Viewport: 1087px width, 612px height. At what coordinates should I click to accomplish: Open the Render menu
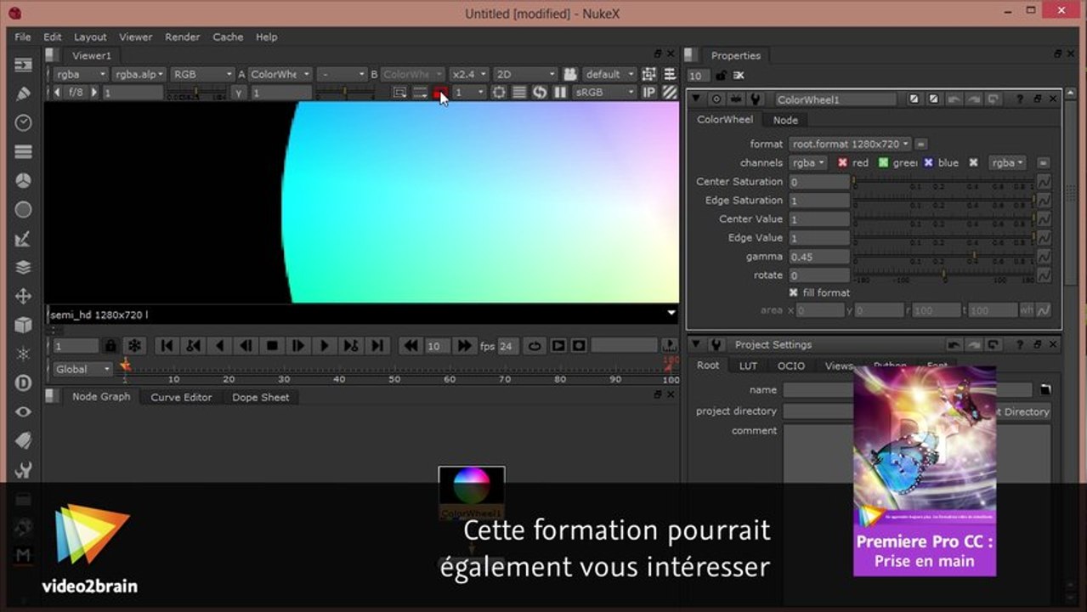[x=183, y=37]
